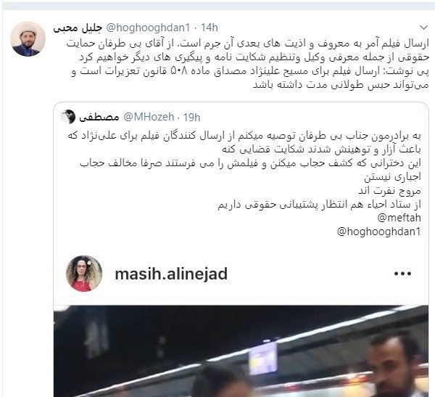This screenshot has height=397, width=435.
Task: Open the 14h timestamp of the main tweet
Action: [210, 28]
